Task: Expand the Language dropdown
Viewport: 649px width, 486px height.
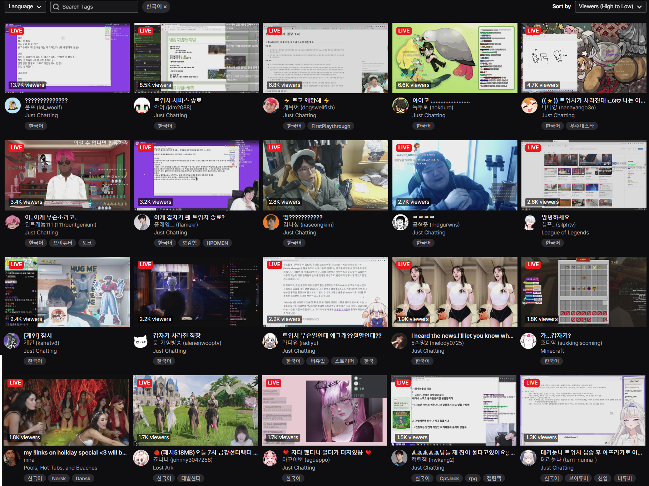Action: (25, 7)
